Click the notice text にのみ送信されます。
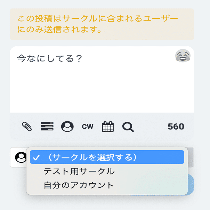Screen dimensions: 210x210 click(59, 29)
